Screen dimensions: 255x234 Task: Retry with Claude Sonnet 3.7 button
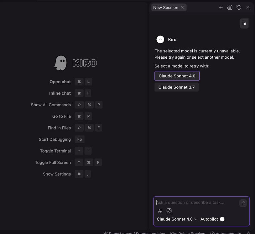click(176, 87)
